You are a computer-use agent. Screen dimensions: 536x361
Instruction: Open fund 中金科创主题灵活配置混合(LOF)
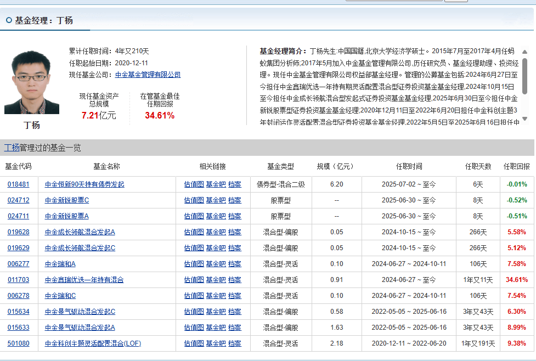pyautogui.click(x=93, y=343)
